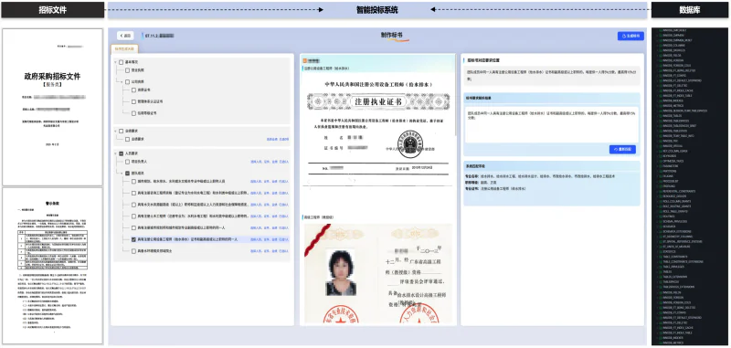Tick the 营业执照 checkbox
The height and width of the screenshot is (348, 731).
[x=127, y=70]
